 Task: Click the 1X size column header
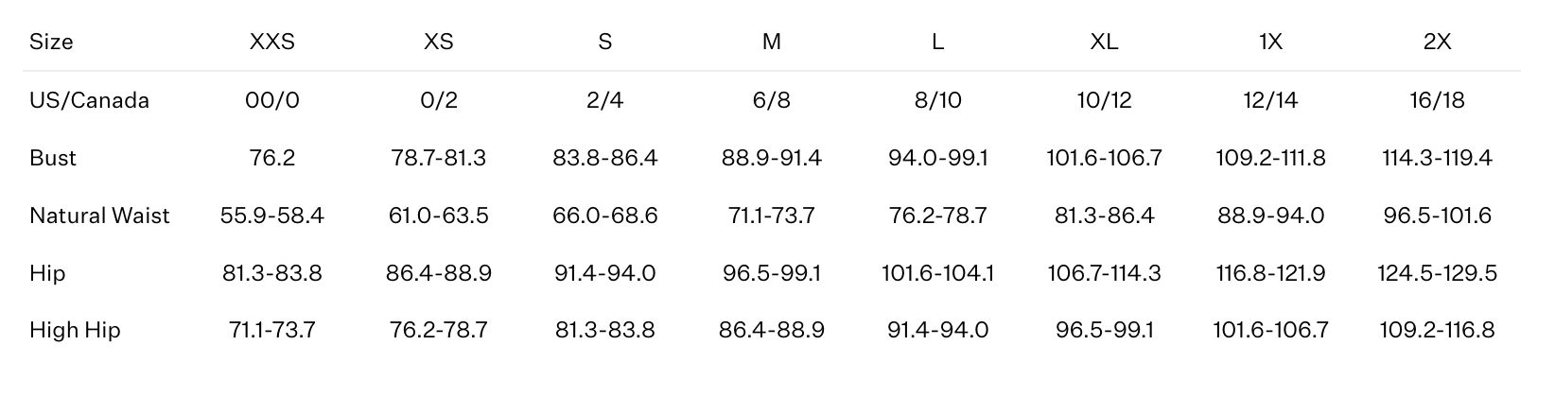[1270, 43]
